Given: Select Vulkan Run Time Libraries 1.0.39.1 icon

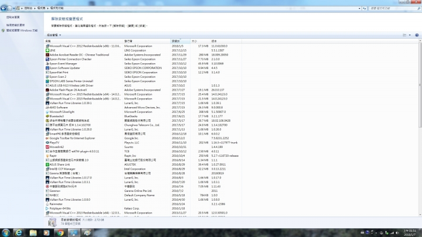Looking at the screenshot, I should [x=47, y=103].
